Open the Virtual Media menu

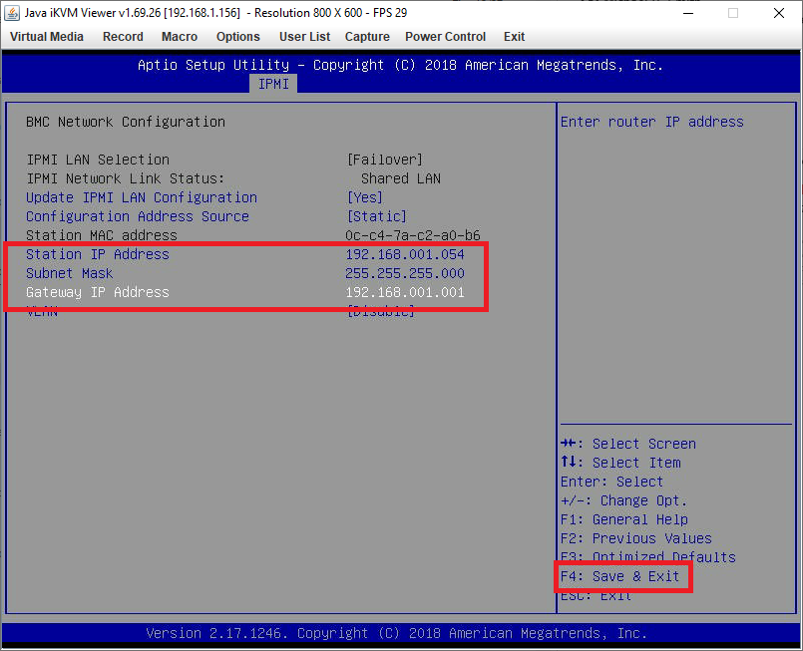[x=47, y=37]
